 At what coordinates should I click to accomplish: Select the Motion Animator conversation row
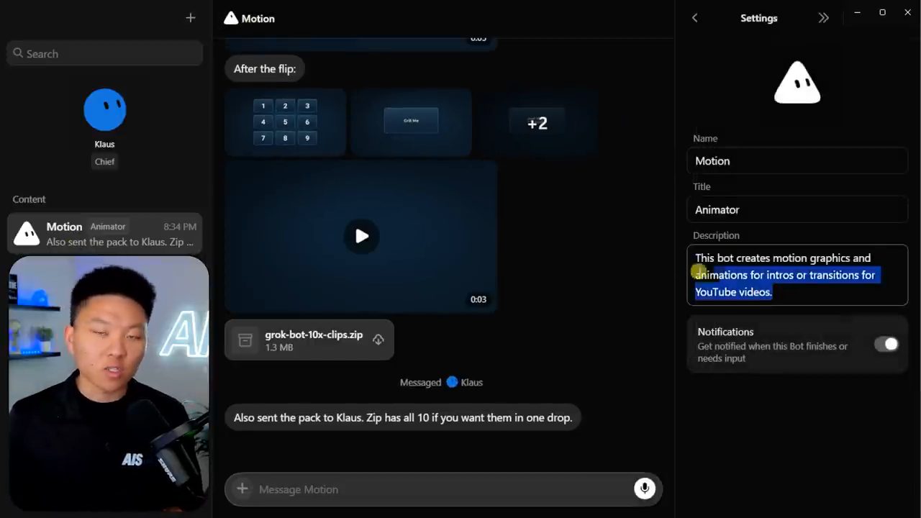coord(105,234)
